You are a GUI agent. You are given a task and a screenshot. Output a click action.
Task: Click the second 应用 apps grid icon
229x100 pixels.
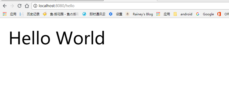click(x=158, y=14)
